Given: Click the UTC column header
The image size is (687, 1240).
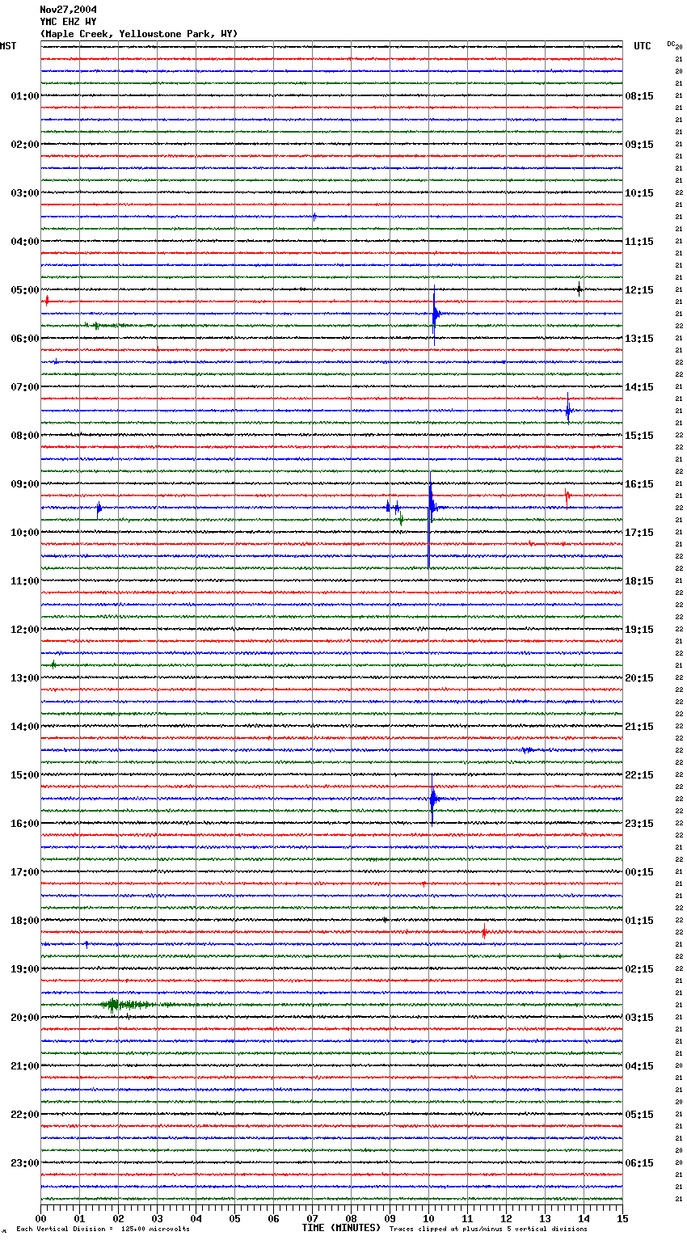Looking at the screenshot, I should click(643, 46).
